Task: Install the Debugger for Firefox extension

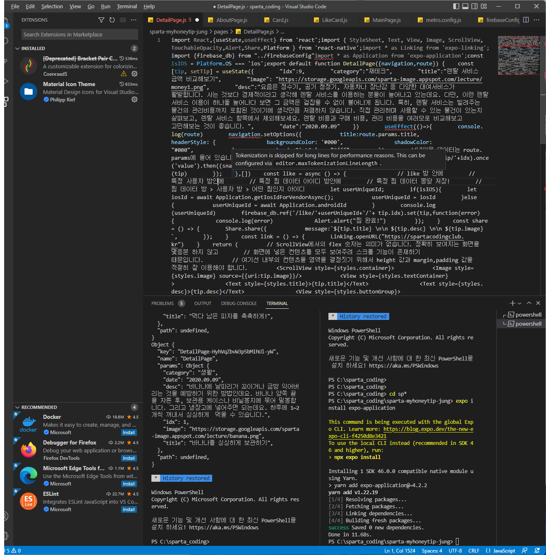Action: point(129,458)
